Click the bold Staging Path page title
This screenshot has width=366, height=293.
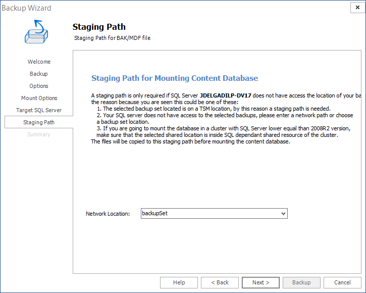(99, 27)
